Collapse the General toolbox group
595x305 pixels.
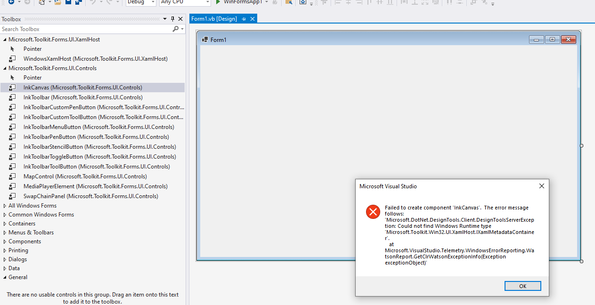(x=5, y=277)
